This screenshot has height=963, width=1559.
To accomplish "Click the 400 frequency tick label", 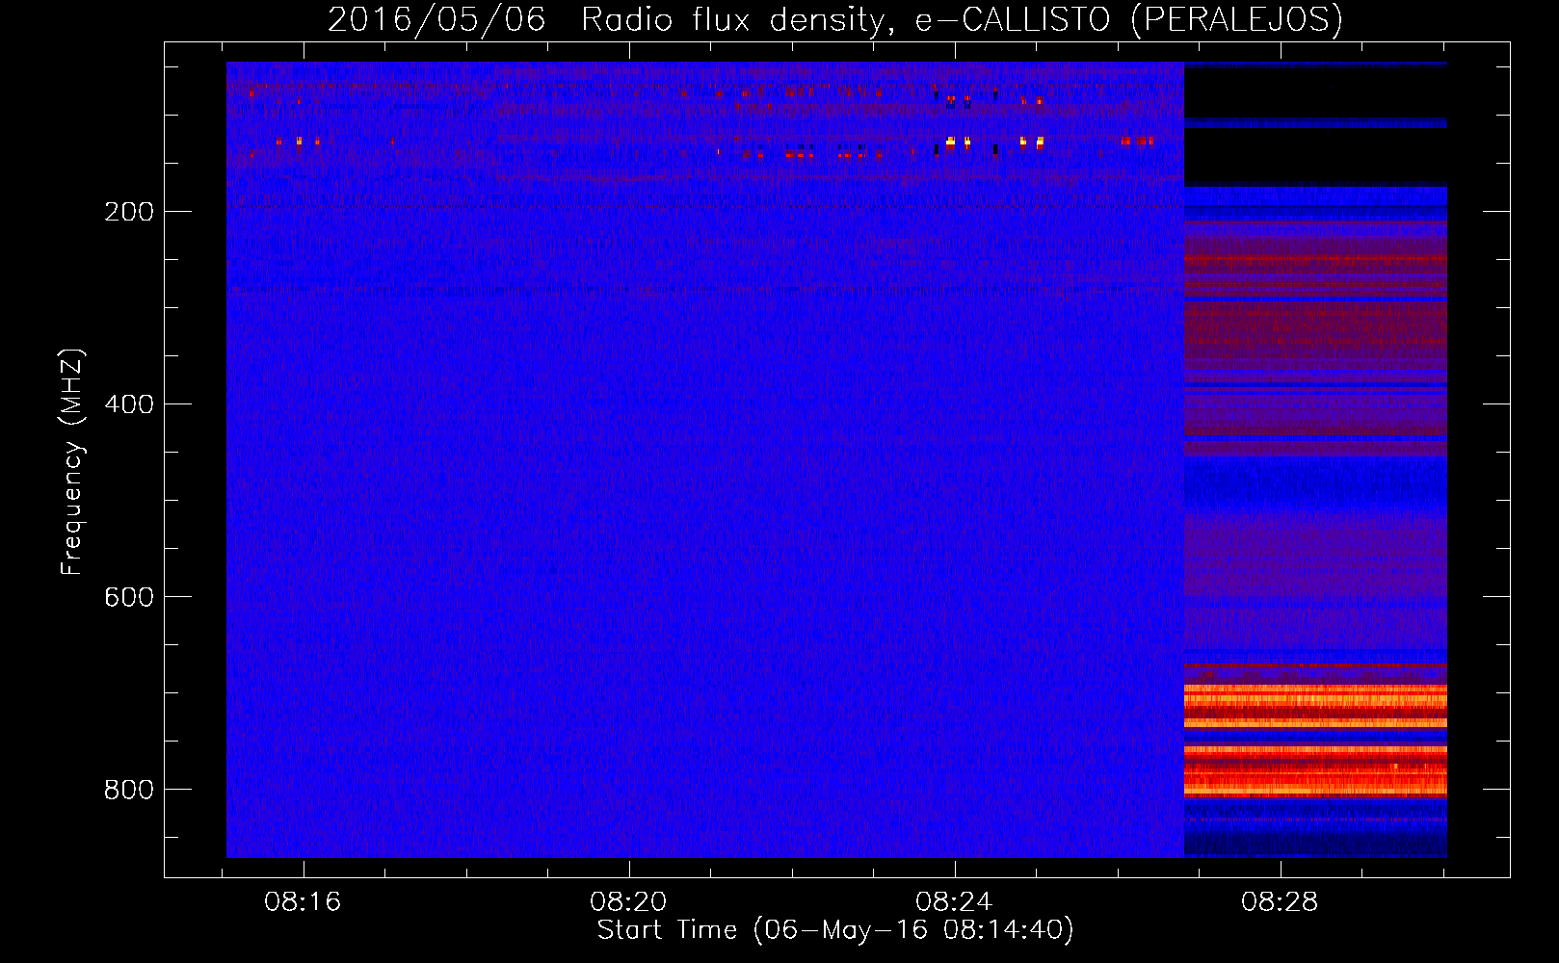I will point(129,404).
